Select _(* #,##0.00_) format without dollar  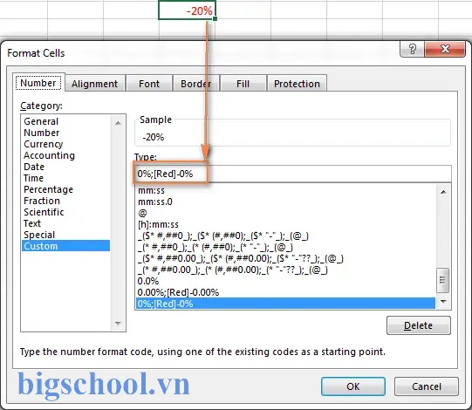285,270
